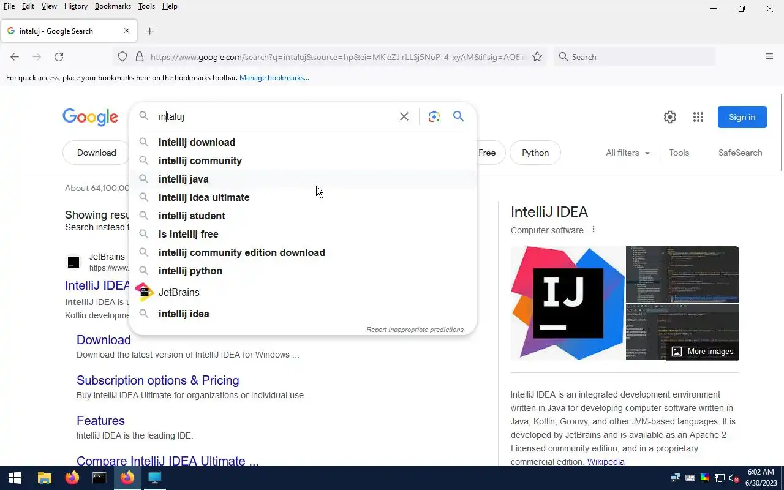Open the Tools menu

coord(146,6)
